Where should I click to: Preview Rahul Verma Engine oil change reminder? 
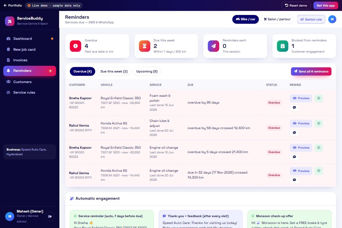click(301, 171)
